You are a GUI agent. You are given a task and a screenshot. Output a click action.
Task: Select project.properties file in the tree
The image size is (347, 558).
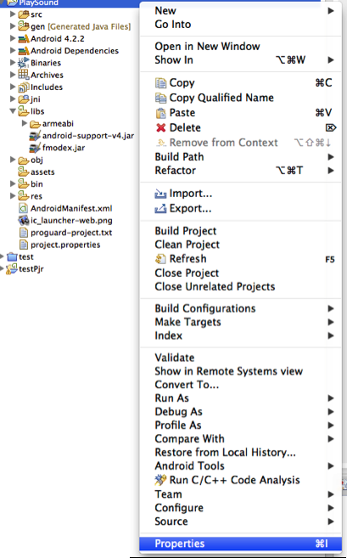pyautogui.click(x=65, y=245)
